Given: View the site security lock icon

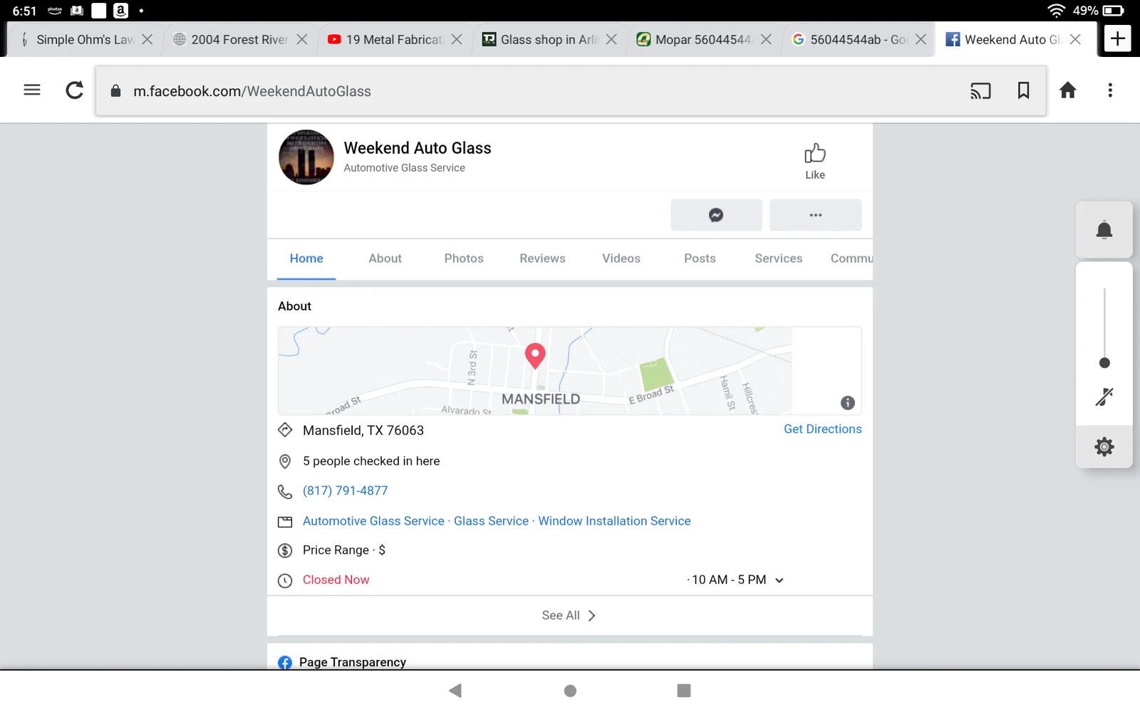Looking at the screenshot, I should pyautogui.click(x=116, y=90).
